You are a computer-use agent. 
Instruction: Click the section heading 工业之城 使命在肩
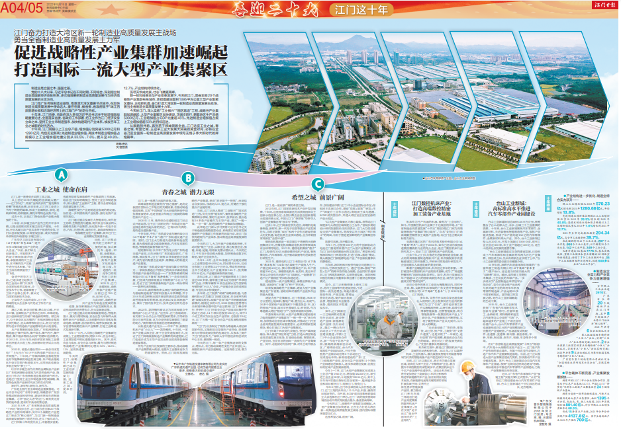61,190
